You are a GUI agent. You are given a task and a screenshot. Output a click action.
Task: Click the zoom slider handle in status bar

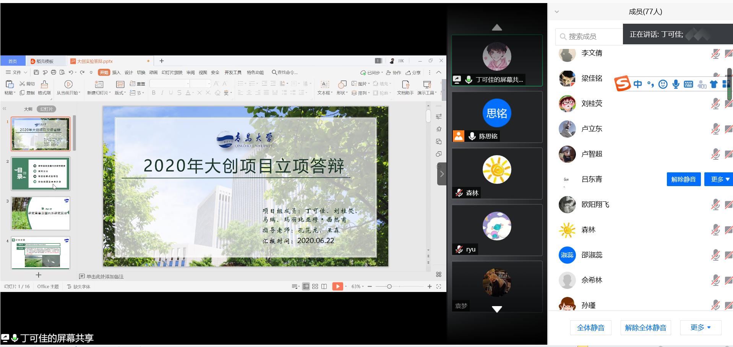[x=389, y=286]
